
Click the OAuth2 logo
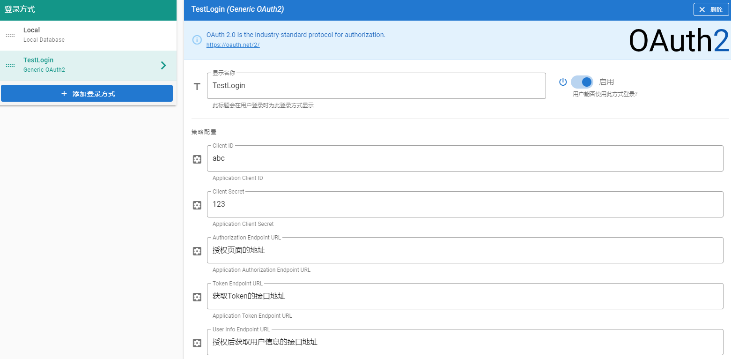(x=679, y=41)
